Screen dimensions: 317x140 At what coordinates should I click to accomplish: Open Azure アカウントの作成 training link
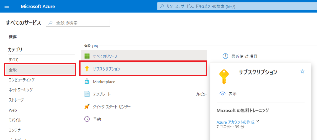[x=235, y=122]
